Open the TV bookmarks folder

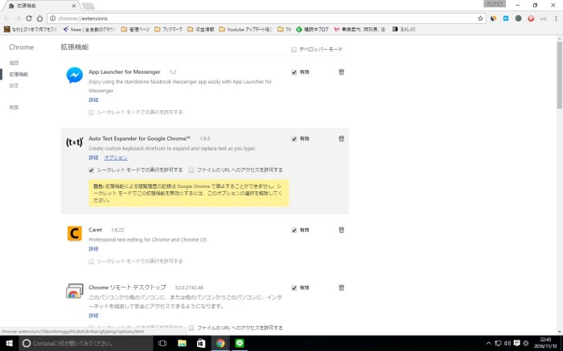click(x=285, y=30)
